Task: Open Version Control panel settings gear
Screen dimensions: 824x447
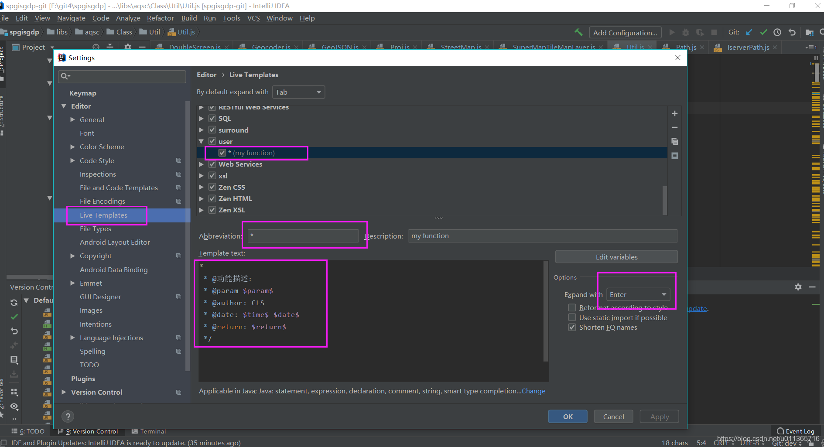Action: 798,287
